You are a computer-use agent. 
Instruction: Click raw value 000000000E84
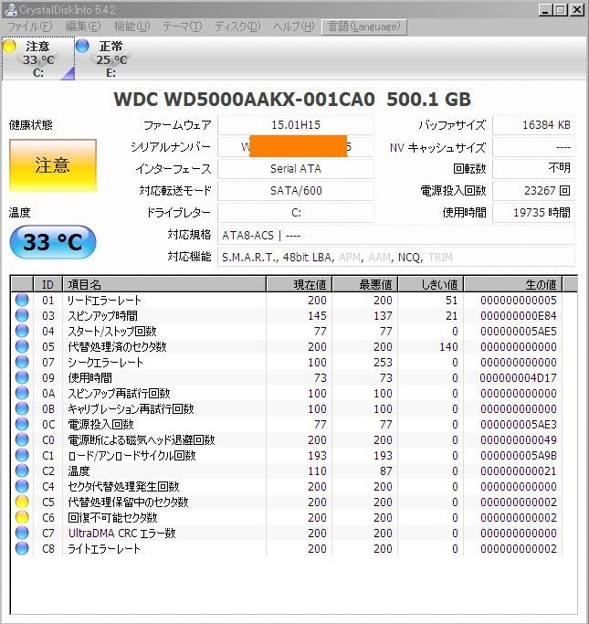pos(518,315)
